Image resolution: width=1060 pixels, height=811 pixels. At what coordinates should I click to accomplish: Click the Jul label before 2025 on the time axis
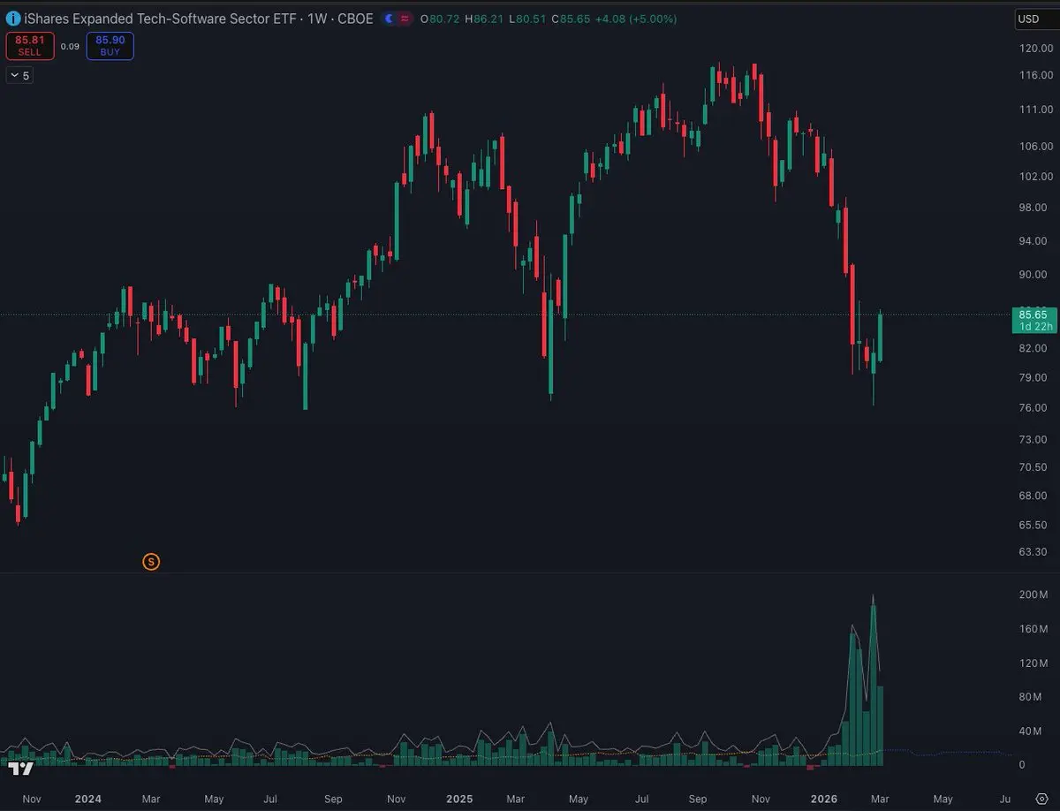tap(272, 799)
